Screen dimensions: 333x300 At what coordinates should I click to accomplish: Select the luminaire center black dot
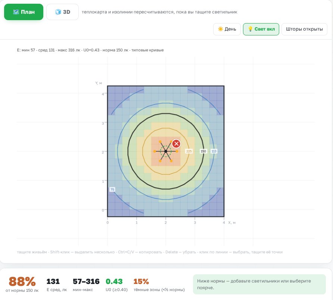point(166,151)
